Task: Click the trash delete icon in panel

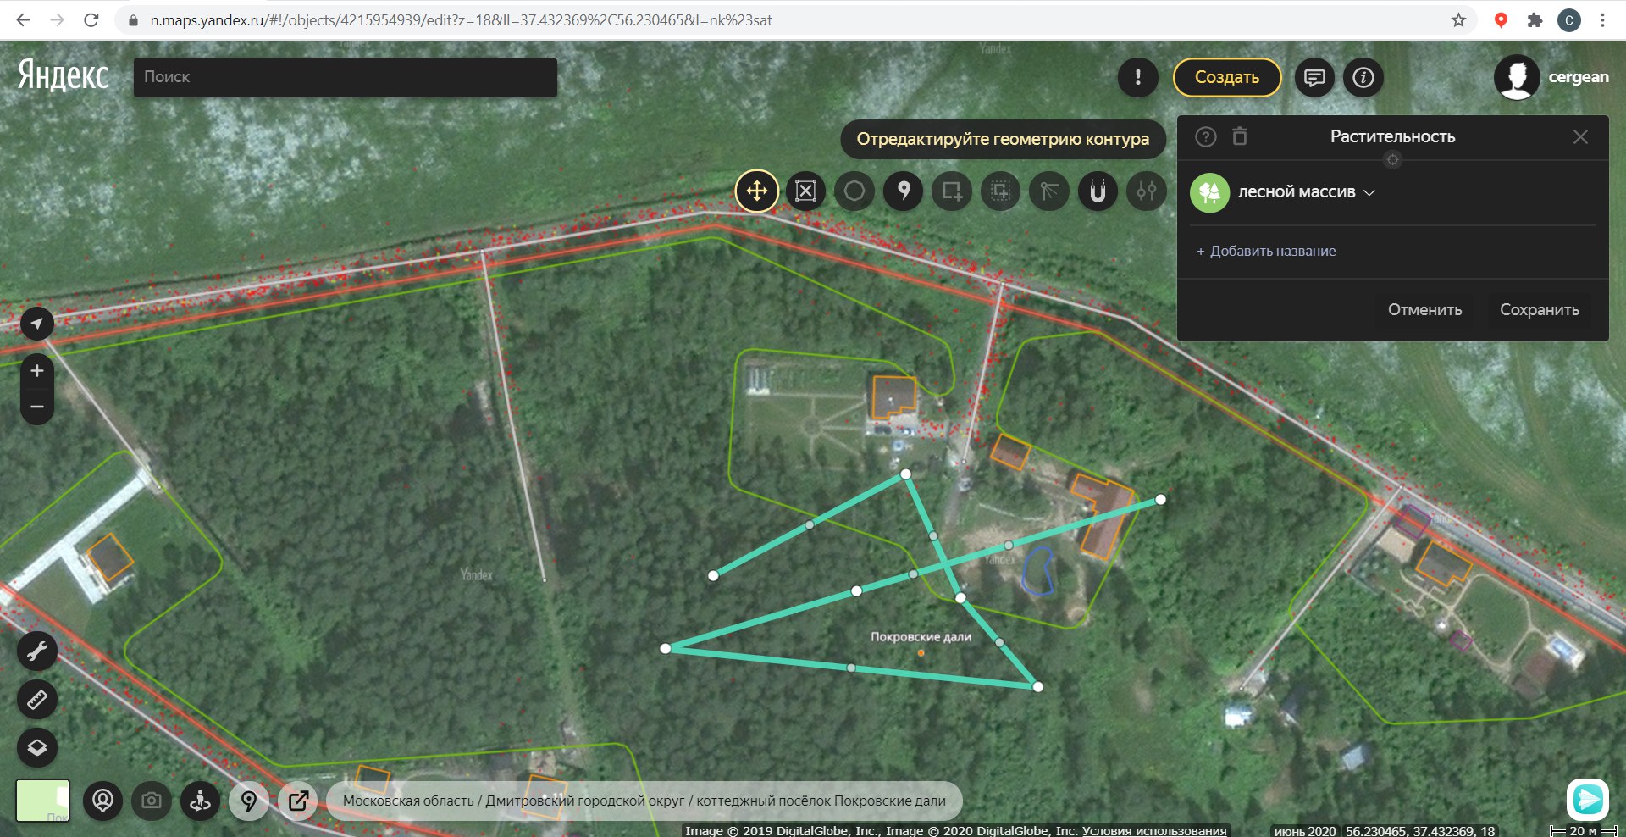Action: (x=1240, y=136)
